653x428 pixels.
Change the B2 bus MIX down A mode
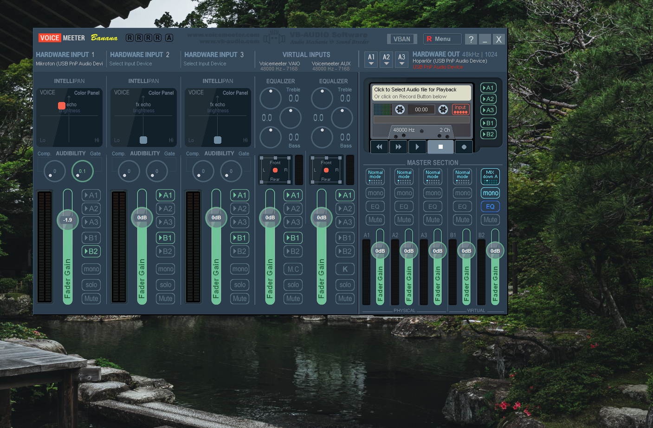pos(491,176)
